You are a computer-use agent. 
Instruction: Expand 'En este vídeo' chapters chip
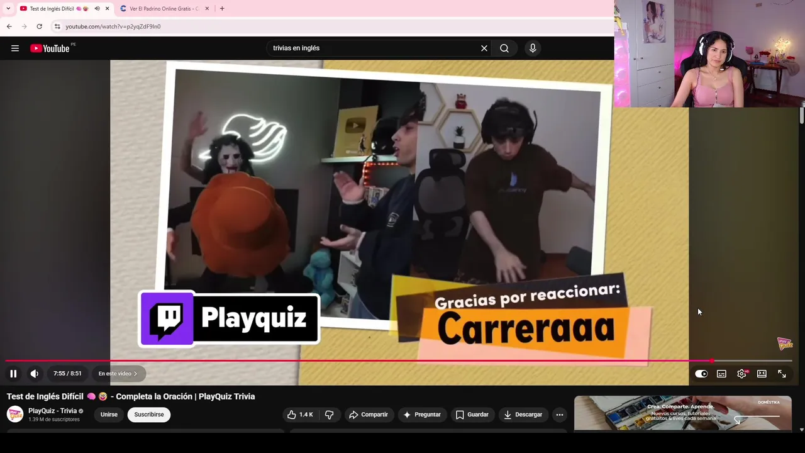(x=118, y=374)
